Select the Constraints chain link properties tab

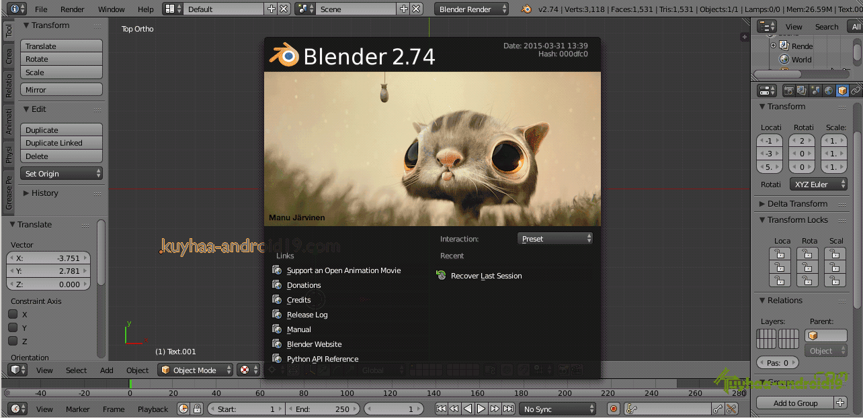pos(856,91)
